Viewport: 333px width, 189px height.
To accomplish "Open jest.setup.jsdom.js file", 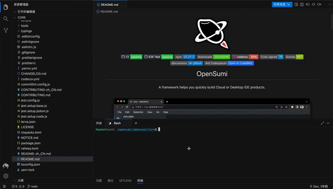I will [52, 111].
